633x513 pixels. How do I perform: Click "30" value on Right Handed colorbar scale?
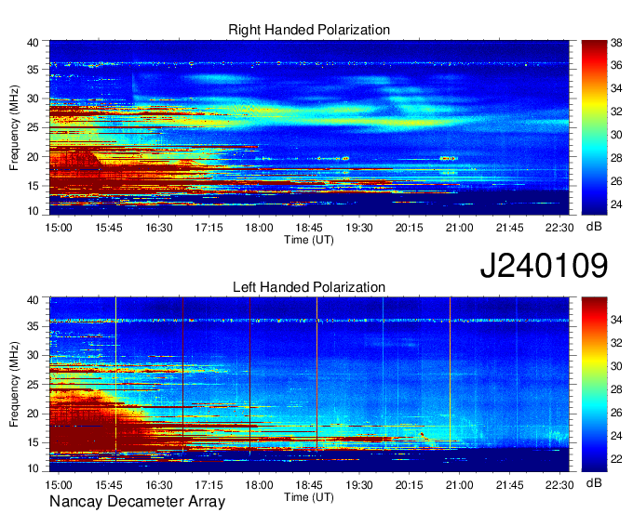click(616, 135)
